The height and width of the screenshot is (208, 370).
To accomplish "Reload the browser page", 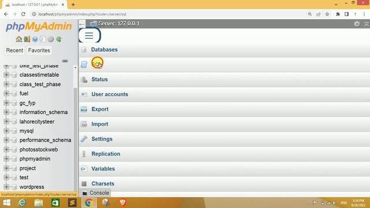I will pyautogui.click(x=23, y=14).
